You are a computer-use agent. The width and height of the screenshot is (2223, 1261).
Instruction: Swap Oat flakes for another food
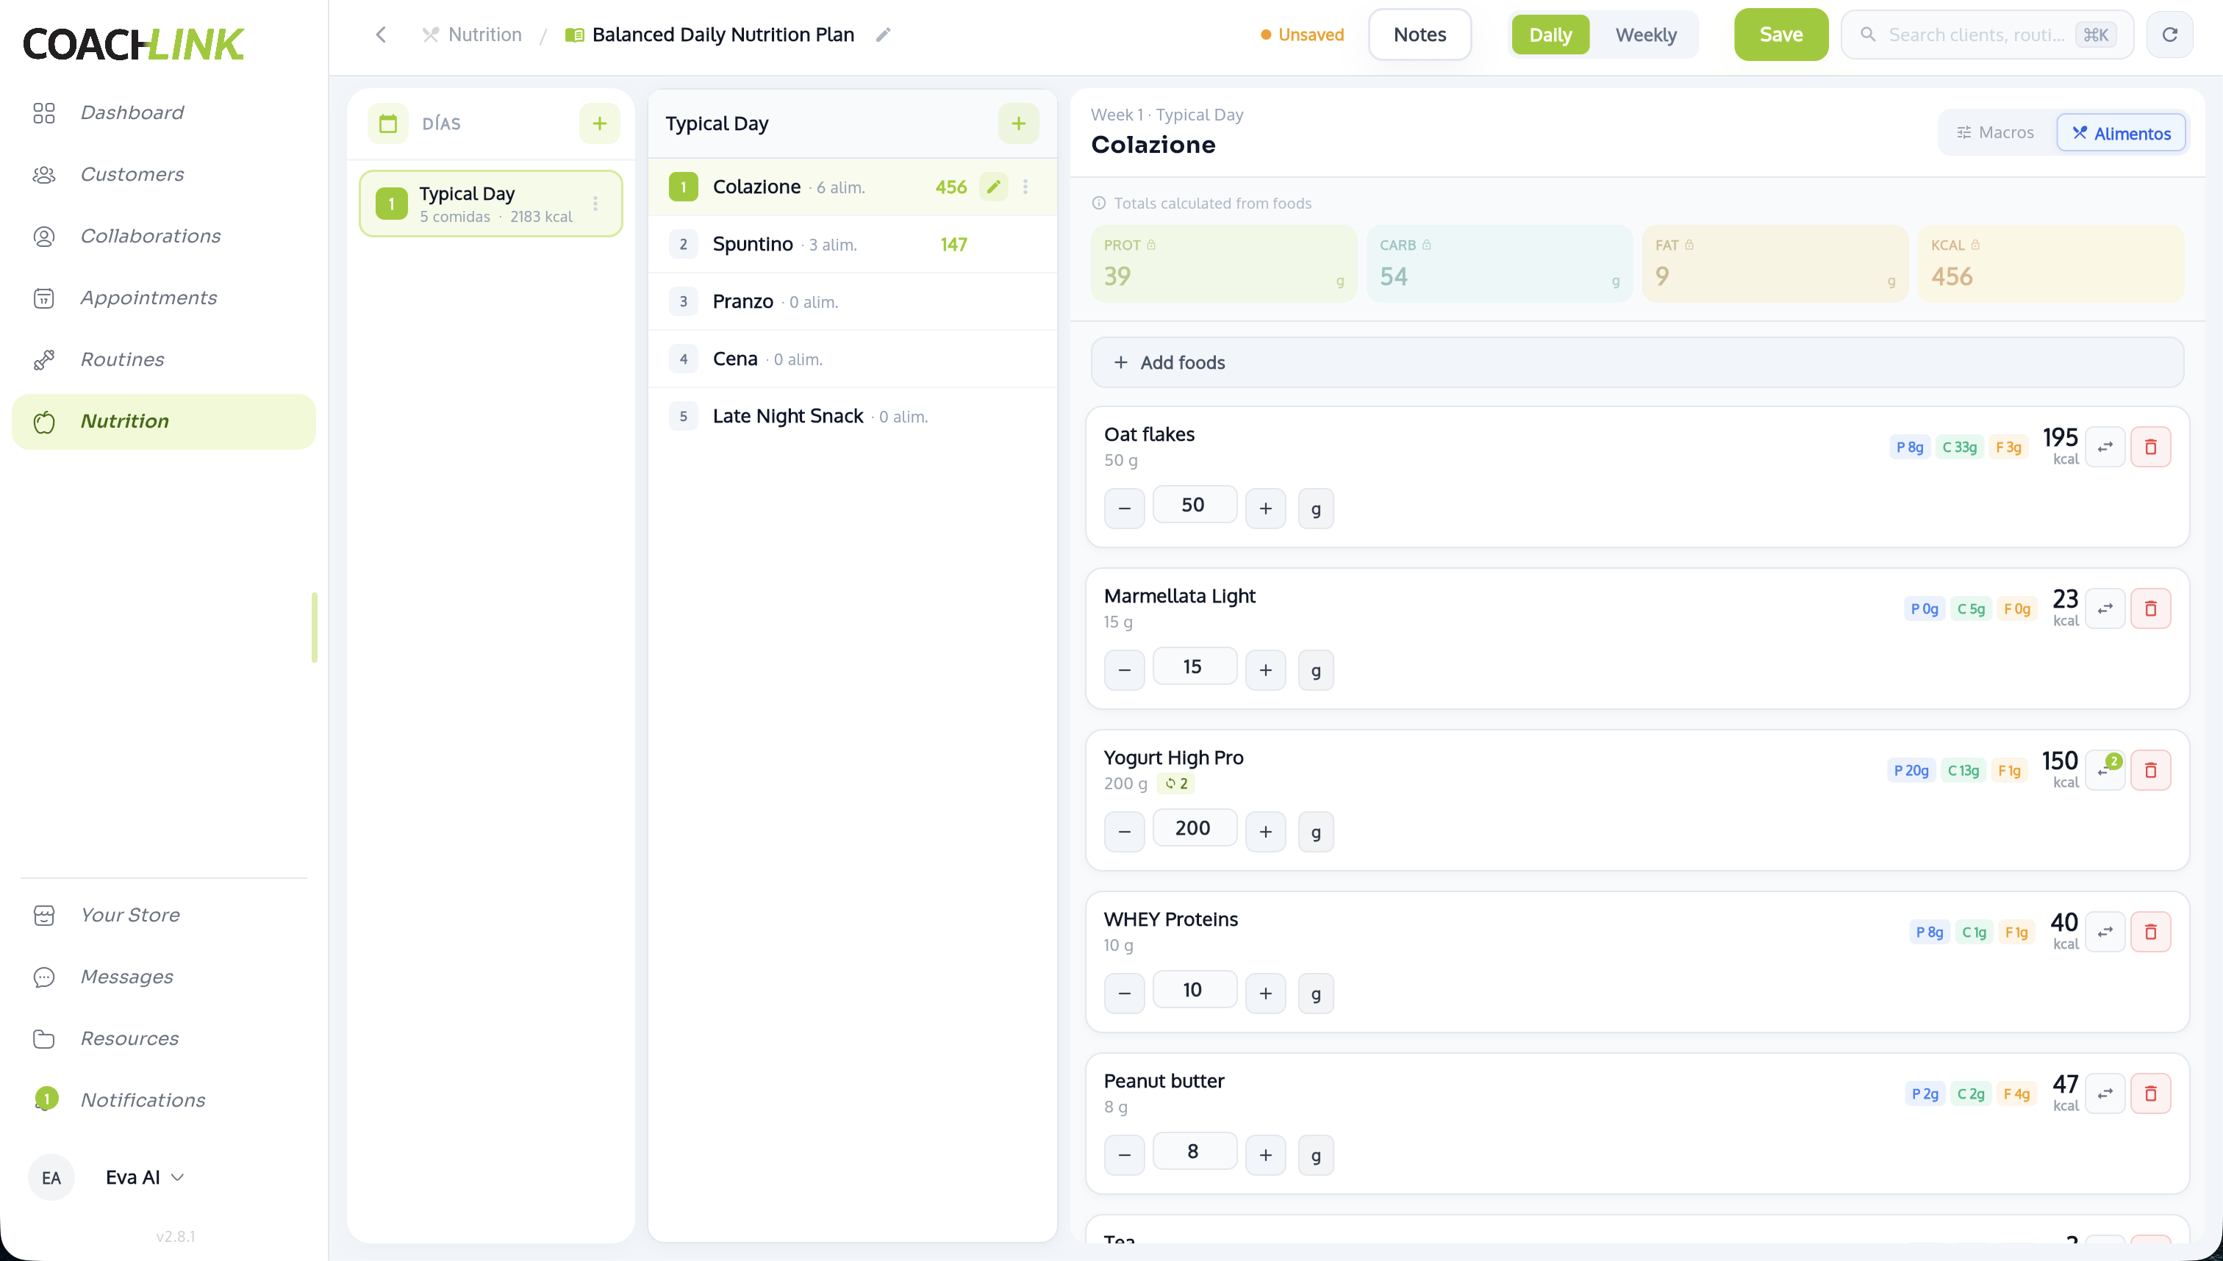pyautogui.click(x=2105, y=447)
